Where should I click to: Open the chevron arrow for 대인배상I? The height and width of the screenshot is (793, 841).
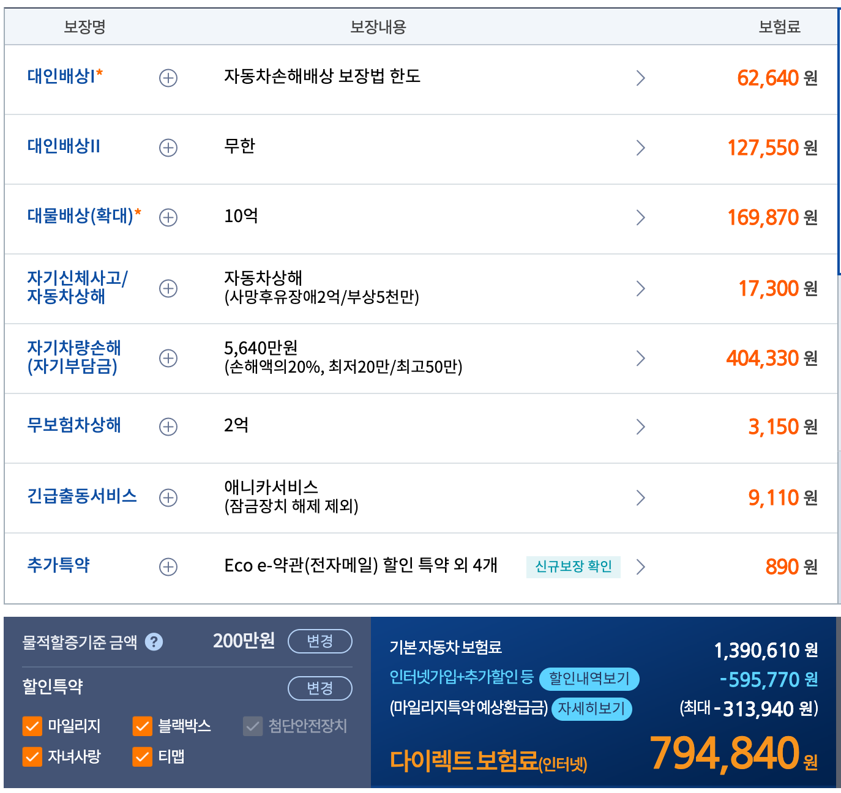(641, 78)
